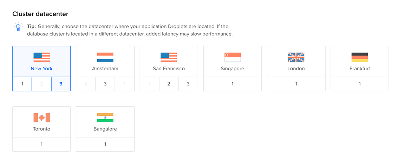
Task: Click the San Francisco US flag icon
Action: pos(169,57)
